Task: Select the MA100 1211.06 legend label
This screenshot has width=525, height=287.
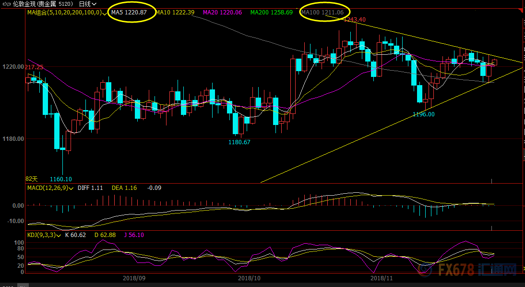Action: [x=322, y=12]
